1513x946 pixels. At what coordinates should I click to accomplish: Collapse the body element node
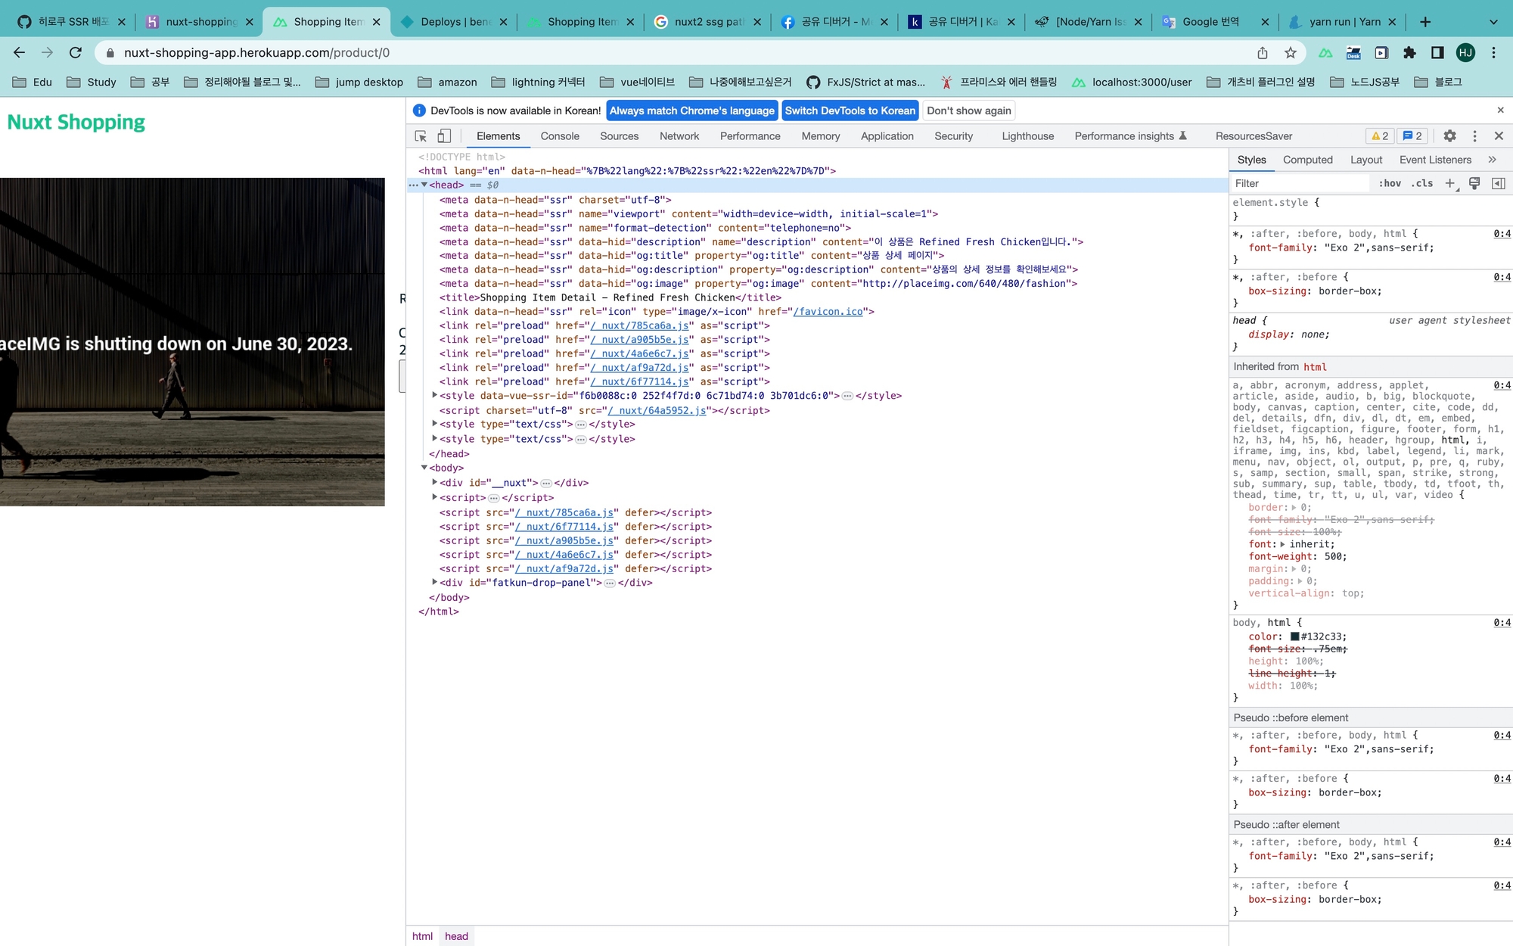tap(424, 468)
